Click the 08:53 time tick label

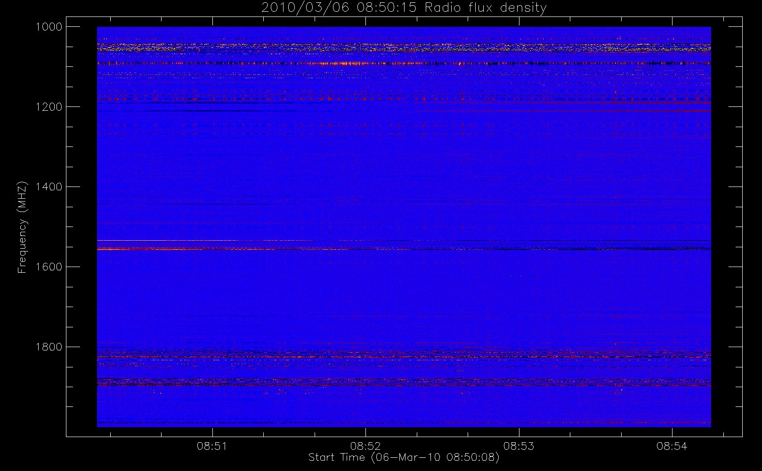pos(519,446)
